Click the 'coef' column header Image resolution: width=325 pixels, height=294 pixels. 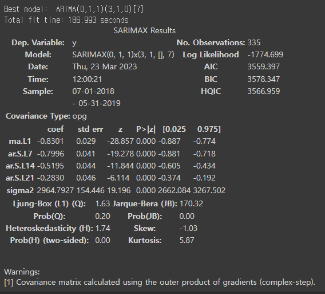(x=56, y=130)
